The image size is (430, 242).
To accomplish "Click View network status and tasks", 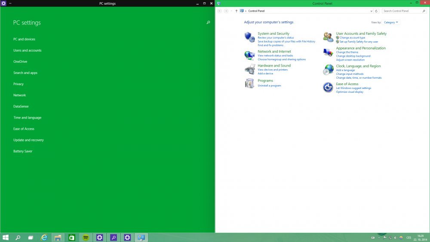I will (275, 55).
